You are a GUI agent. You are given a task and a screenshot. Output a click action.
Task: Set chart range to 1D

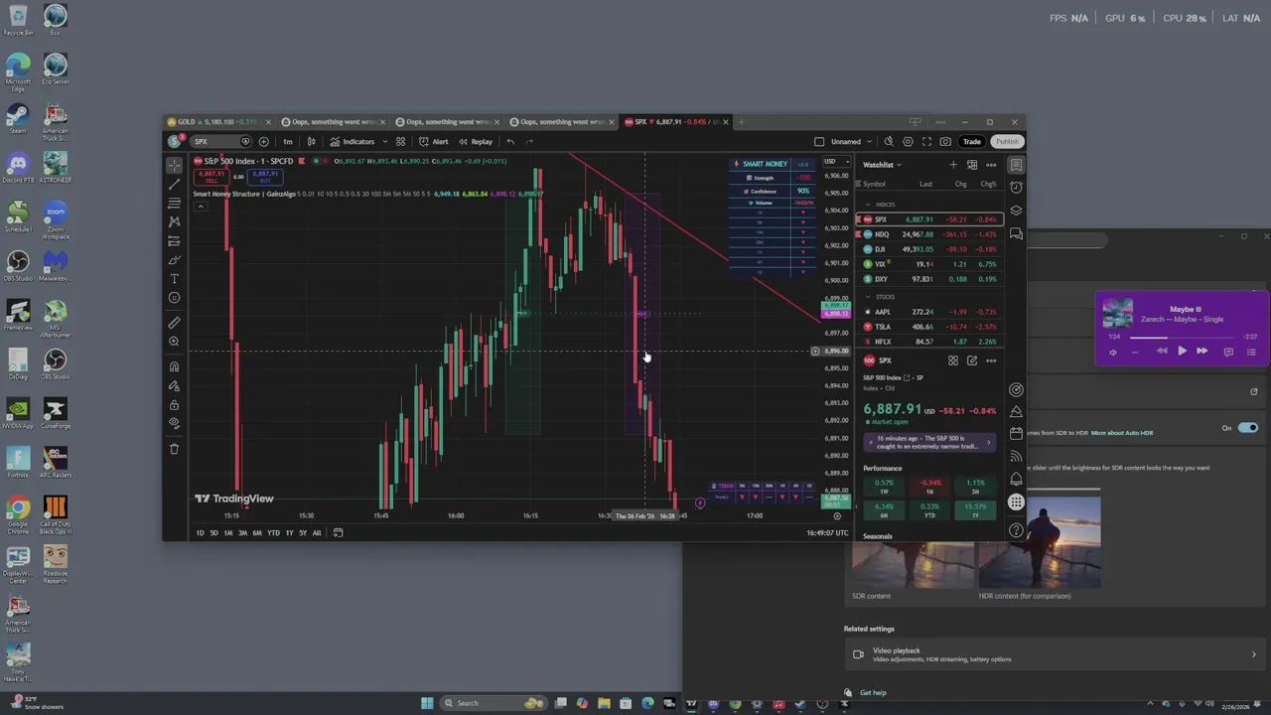pyautogui.click(x=200, y=533)
